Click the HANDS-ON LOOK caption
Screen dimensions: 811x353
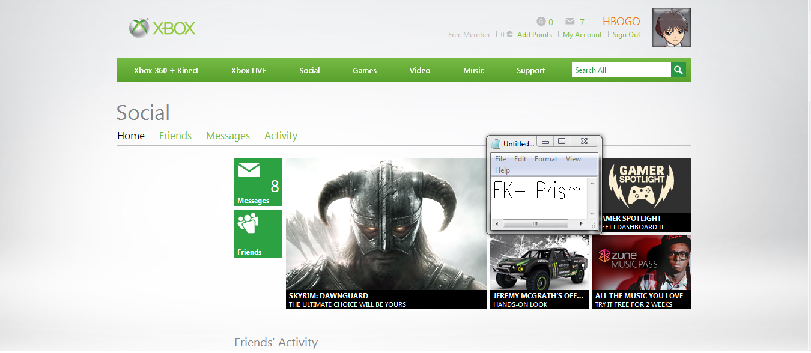pyautogui.click(x=521, y=304)
